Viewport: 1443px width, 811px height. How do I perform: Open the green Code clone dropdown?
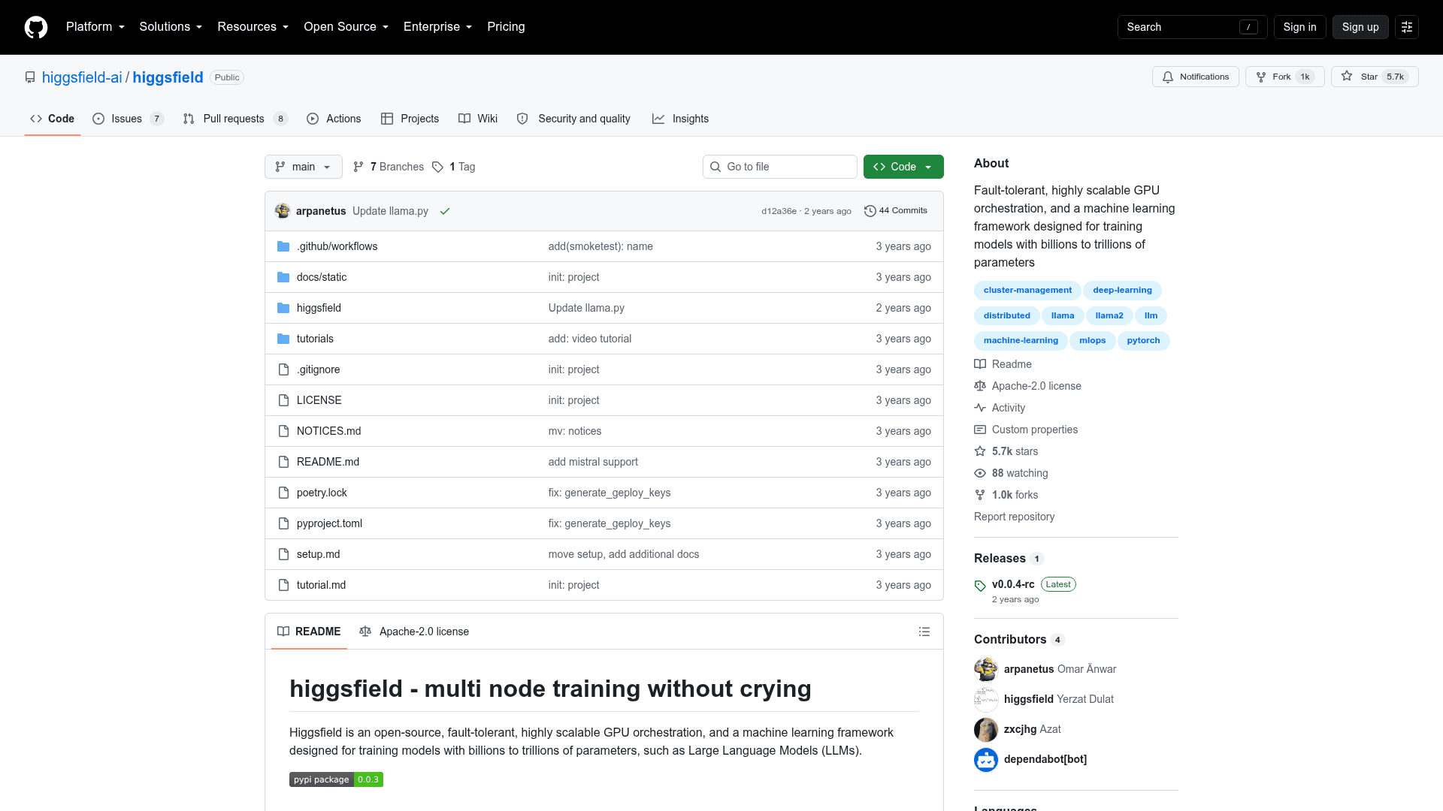point(903,167)
